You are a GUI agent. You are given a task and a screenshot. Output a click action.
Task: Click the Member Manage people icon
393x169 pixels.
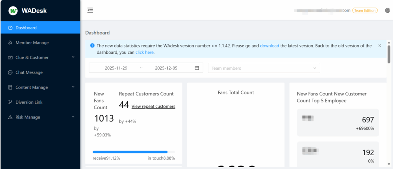click(x=10, y=43)
